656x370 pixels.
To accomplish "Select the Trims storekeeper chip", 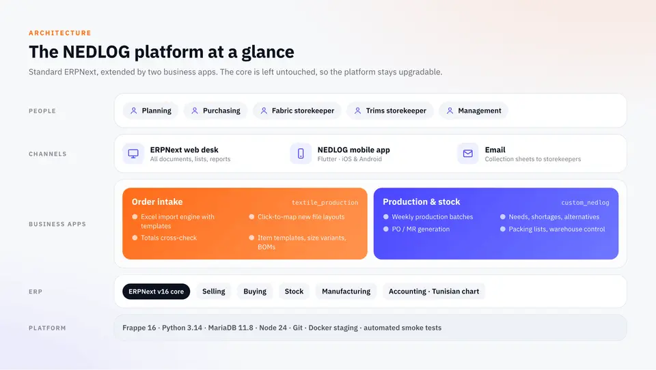I will click(390, 111).
